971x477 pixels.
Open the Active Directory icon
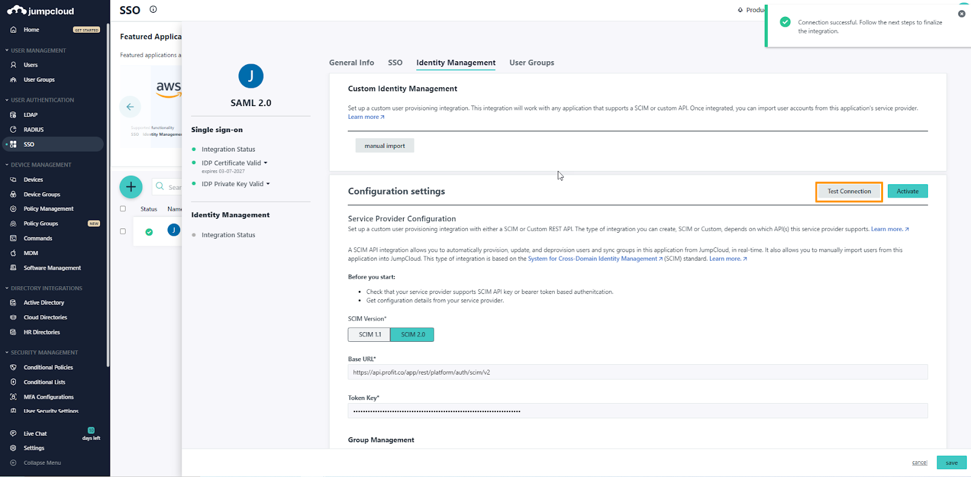[x=13, y=302]
